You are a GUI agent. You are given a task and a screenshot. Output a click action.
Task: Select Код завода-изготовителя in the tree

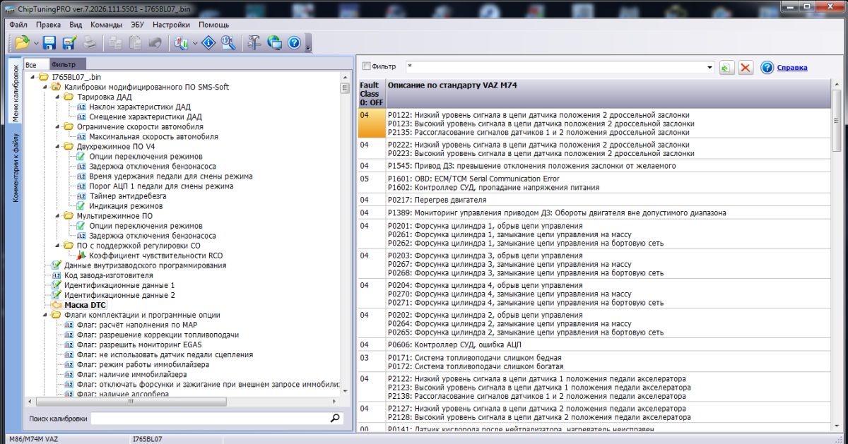pyautogui.click(x=108, y=275)
